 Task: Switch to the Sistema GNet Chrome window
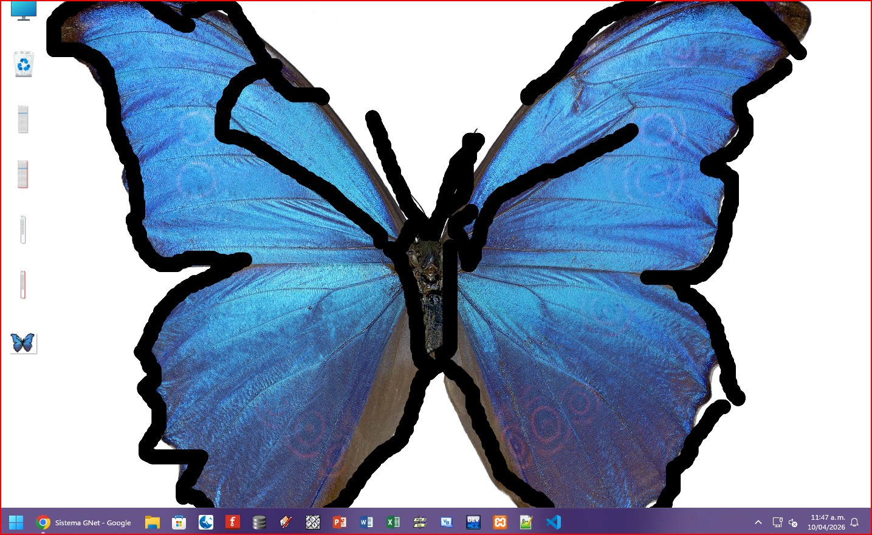pos(84,522)
